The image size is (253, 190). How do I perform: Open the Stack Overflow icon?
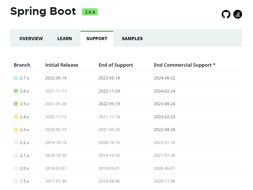tap(238, 14)
